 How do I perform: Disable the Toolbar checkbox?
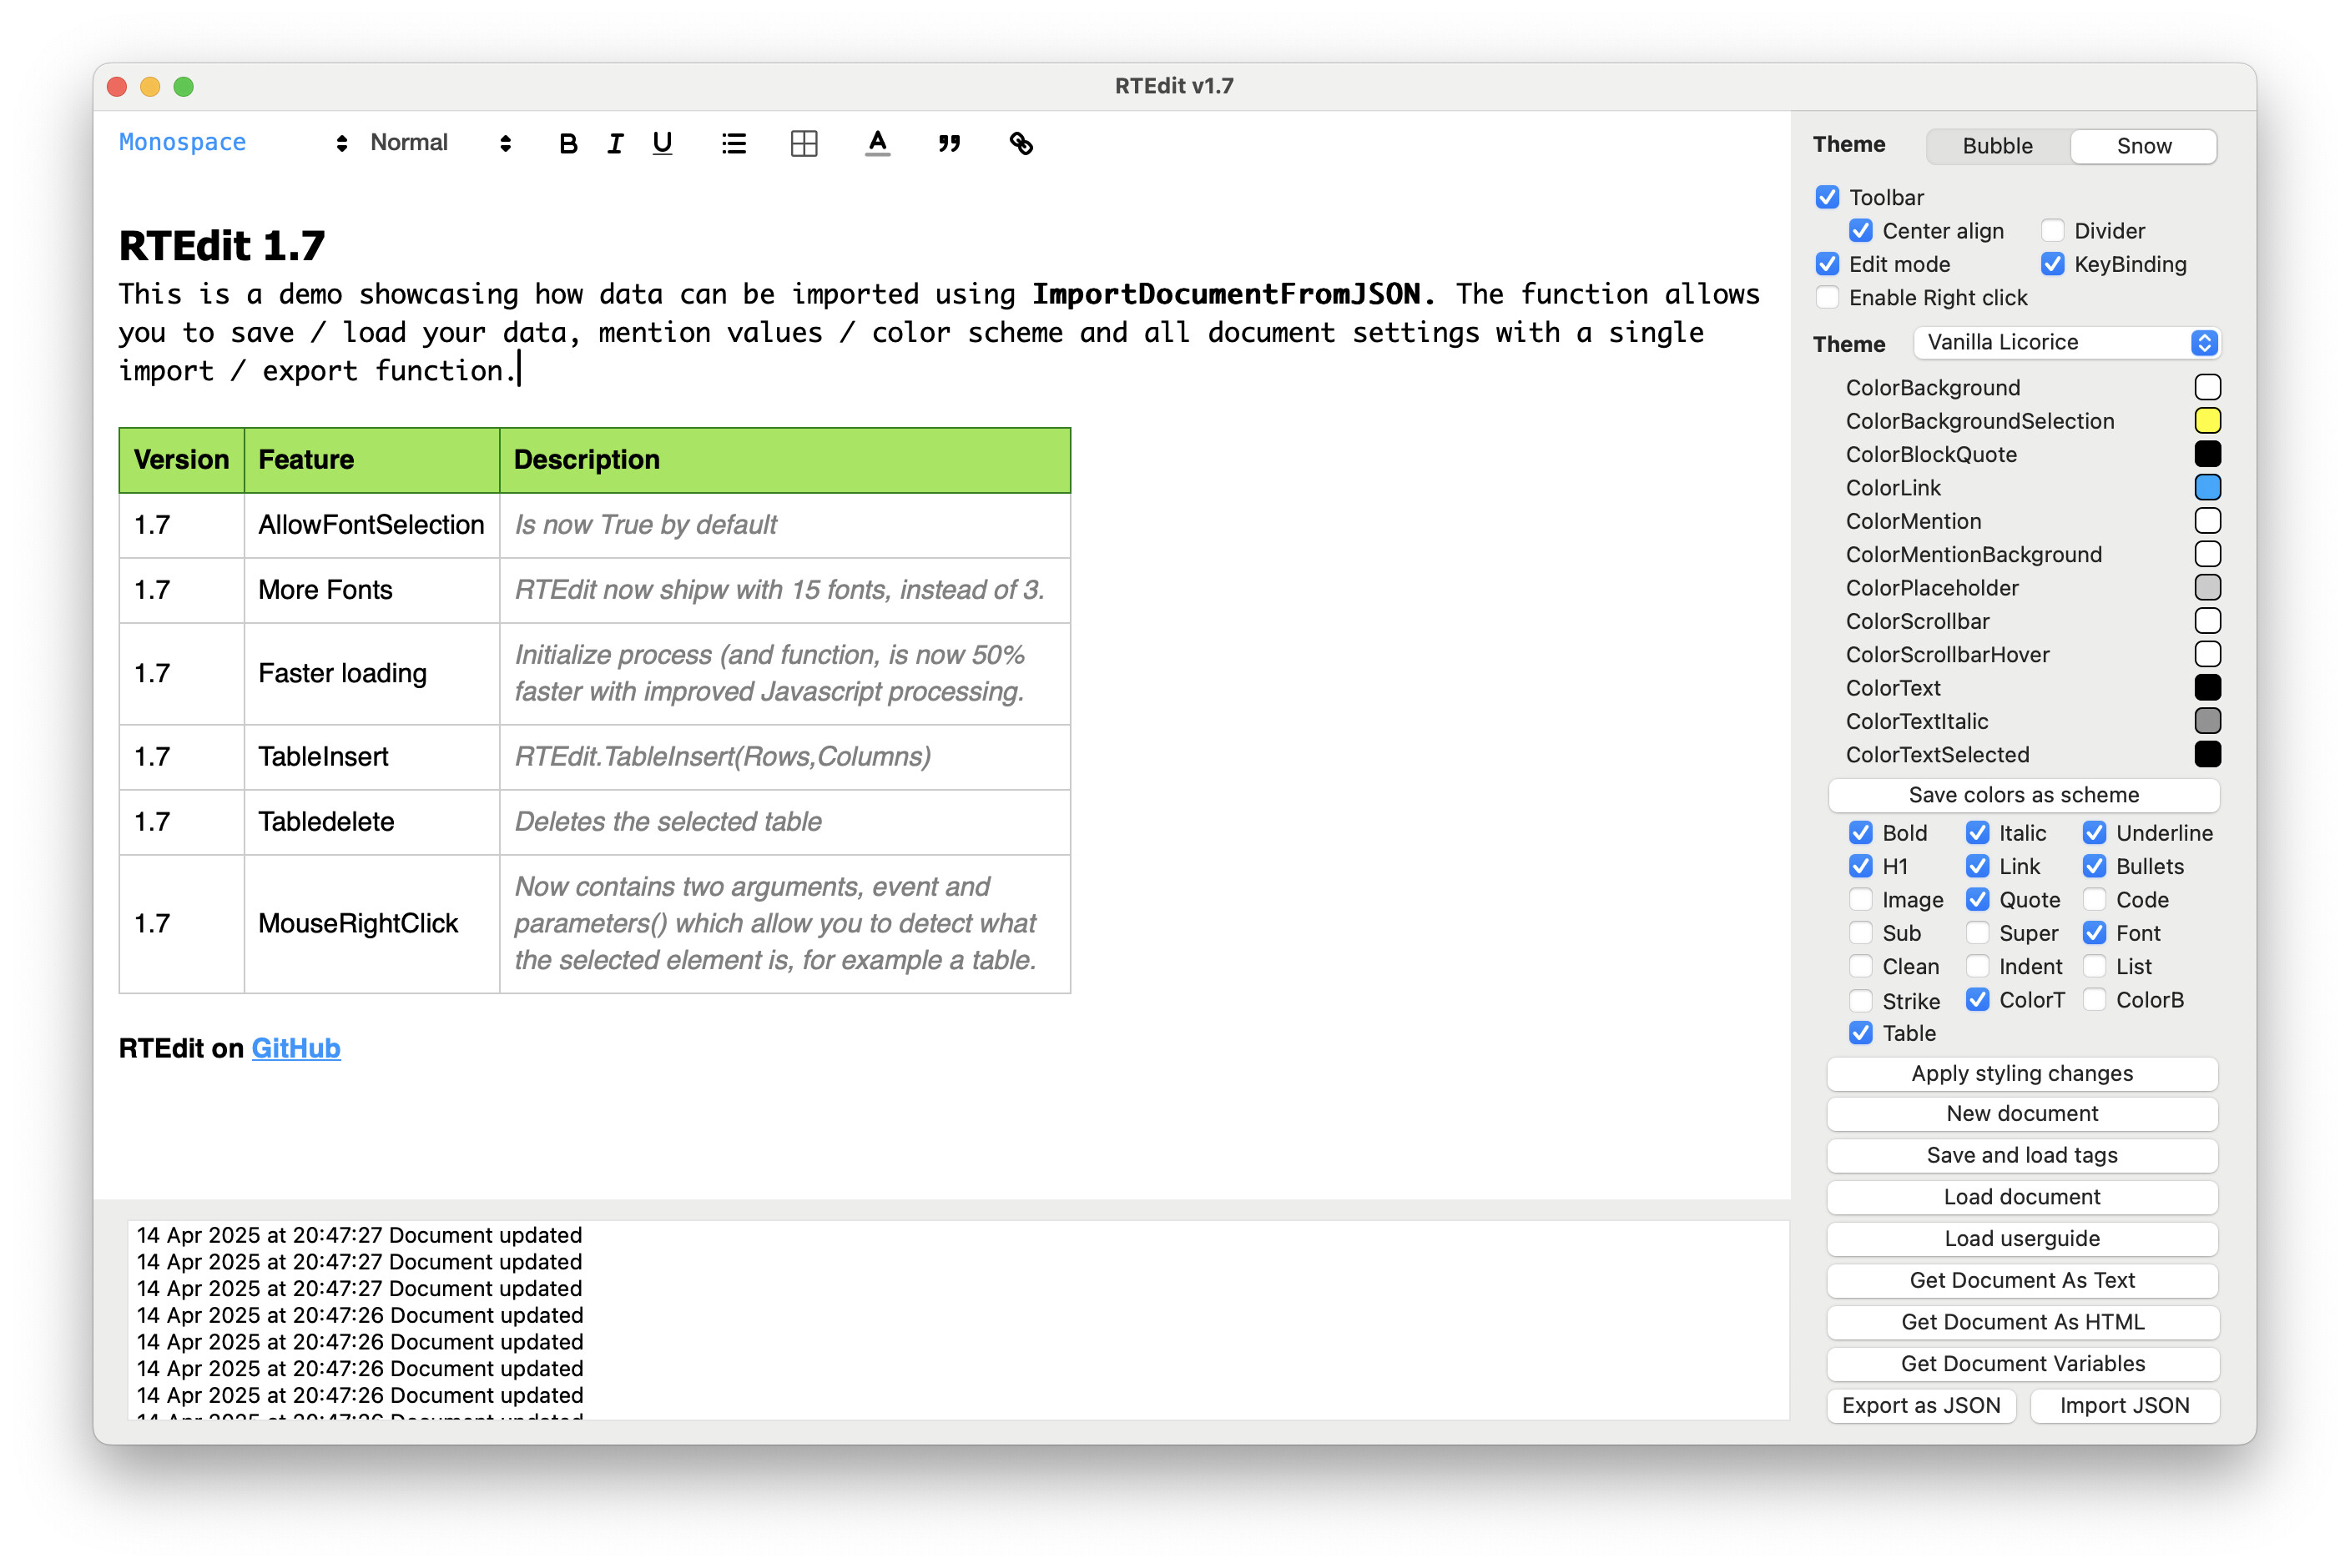1827,197
